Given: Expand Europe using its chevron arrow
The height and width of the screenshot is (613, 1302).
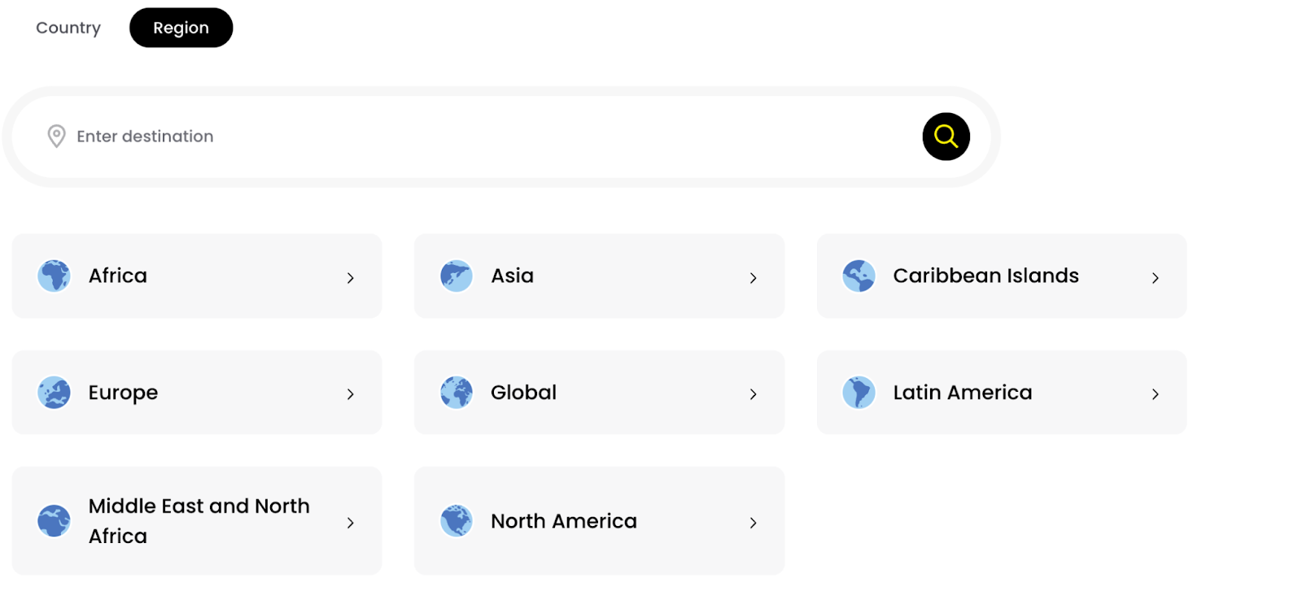Looking at the screenshot, I should click(351, 394).
